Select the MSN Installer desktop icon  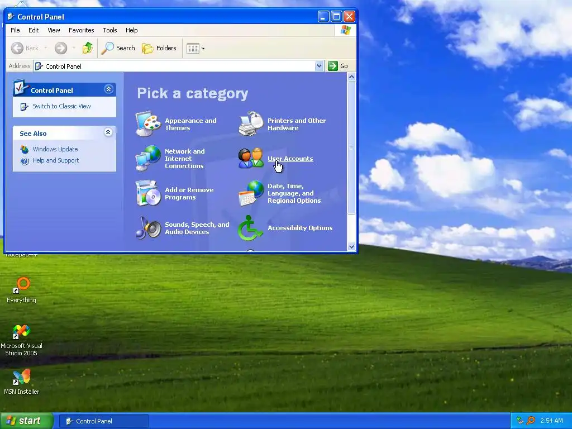(x=22, y=382)
